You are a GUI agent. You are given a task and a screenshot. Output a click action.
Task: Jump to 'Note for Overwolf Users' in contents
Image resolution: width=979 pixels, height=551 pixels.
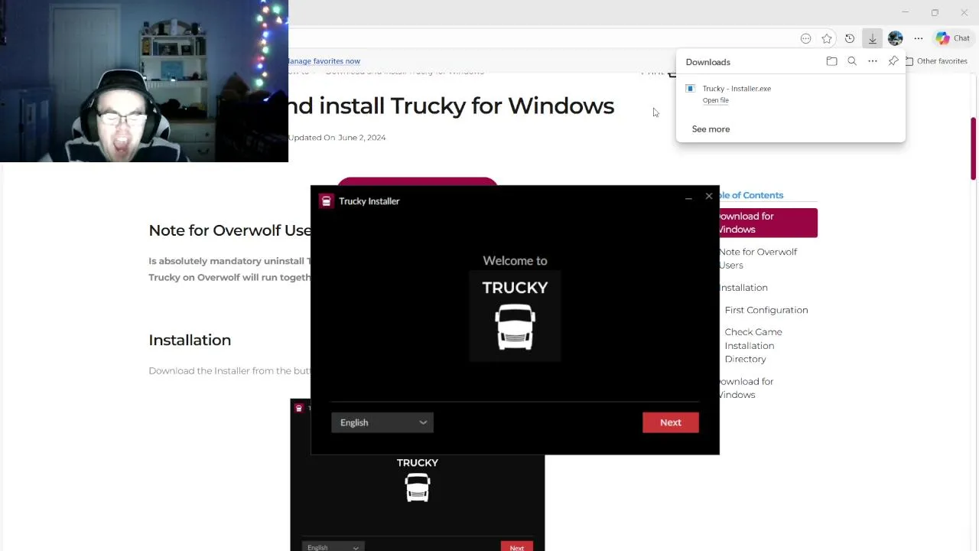coord(757,259)
